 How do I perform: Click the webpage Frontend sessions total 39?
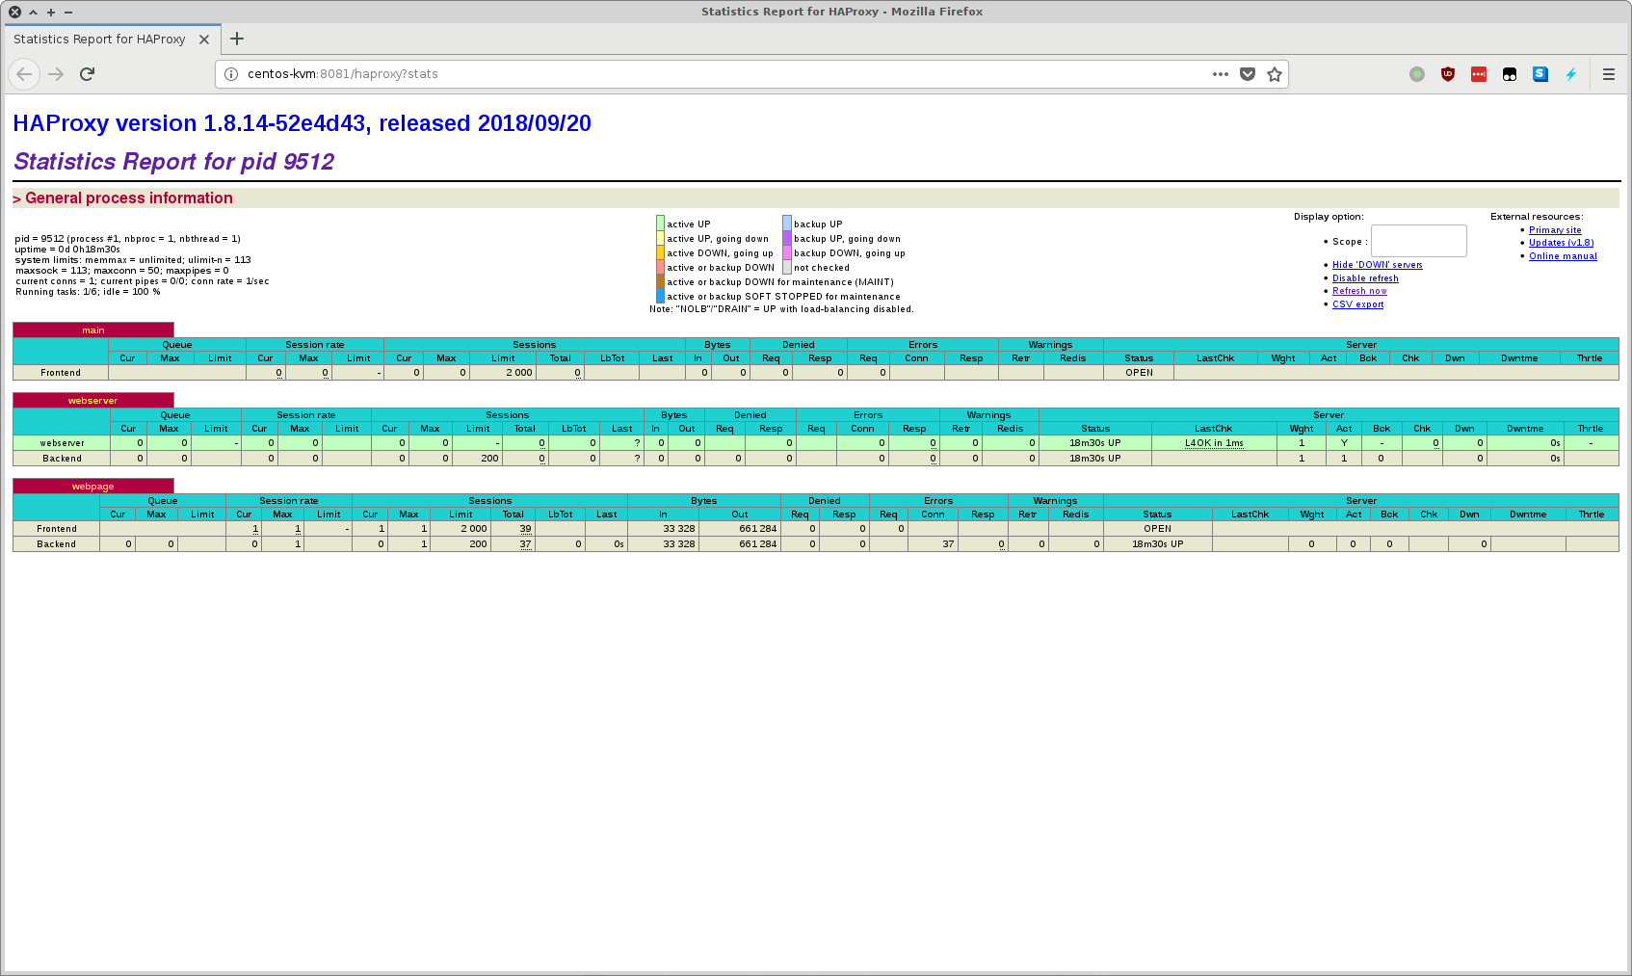(x=525, y=529)
